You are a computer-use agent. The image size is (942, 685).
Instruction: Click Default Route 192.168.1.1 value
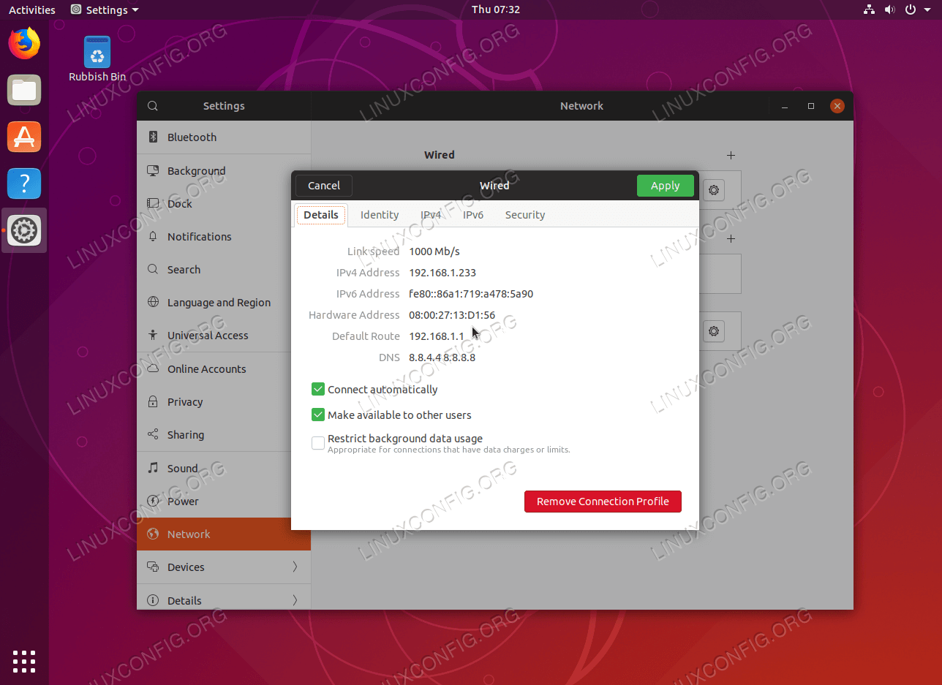point(437,336)
